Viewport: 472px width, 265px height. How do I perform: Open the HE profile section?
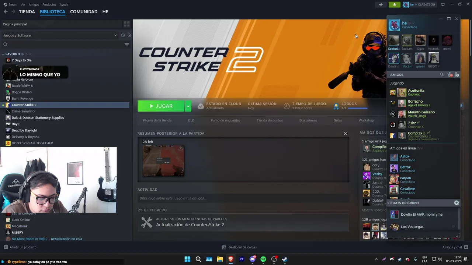(x=105, y=12)
